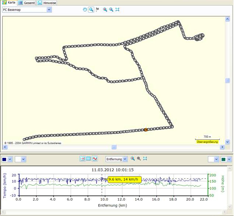Switch to the Gesamt tab
Viewport: 234px width, 216px height.
coord(27,3)
